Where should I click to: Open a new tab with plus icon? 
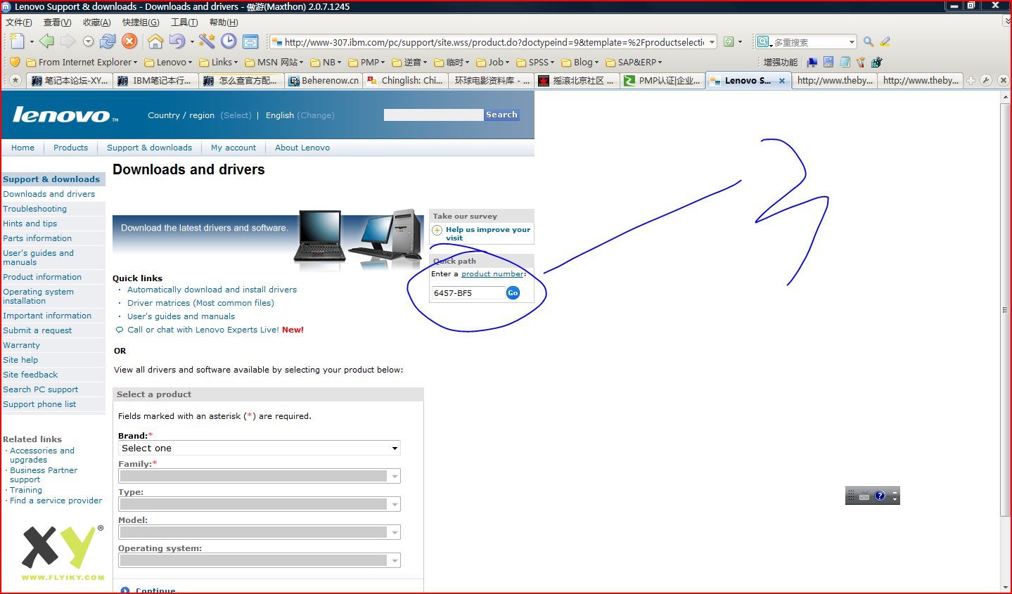(971, 80)
